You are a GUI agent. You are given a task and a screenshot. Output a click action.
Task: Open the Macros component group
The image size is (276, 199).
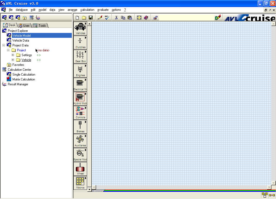tap(80, 183)
